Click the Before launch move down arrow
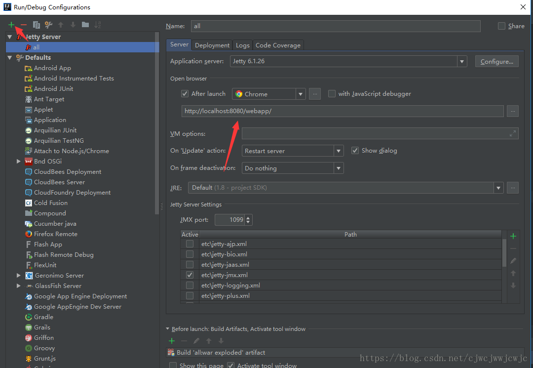Viewport: 533px width, 368px height. click(x=221, y=341)
